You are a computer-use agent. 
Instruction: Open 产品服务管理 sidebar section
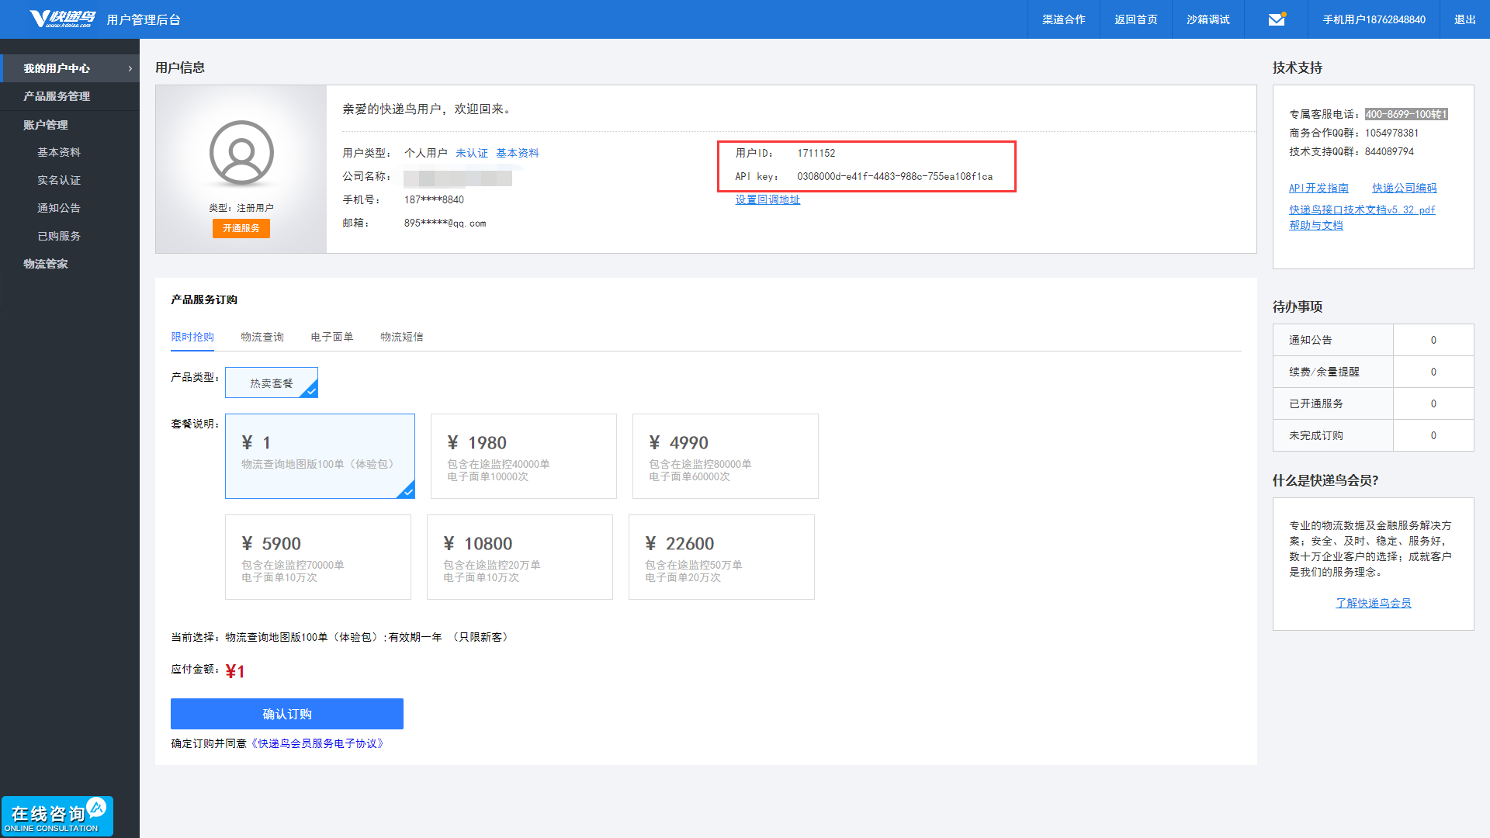coord(70,96)
